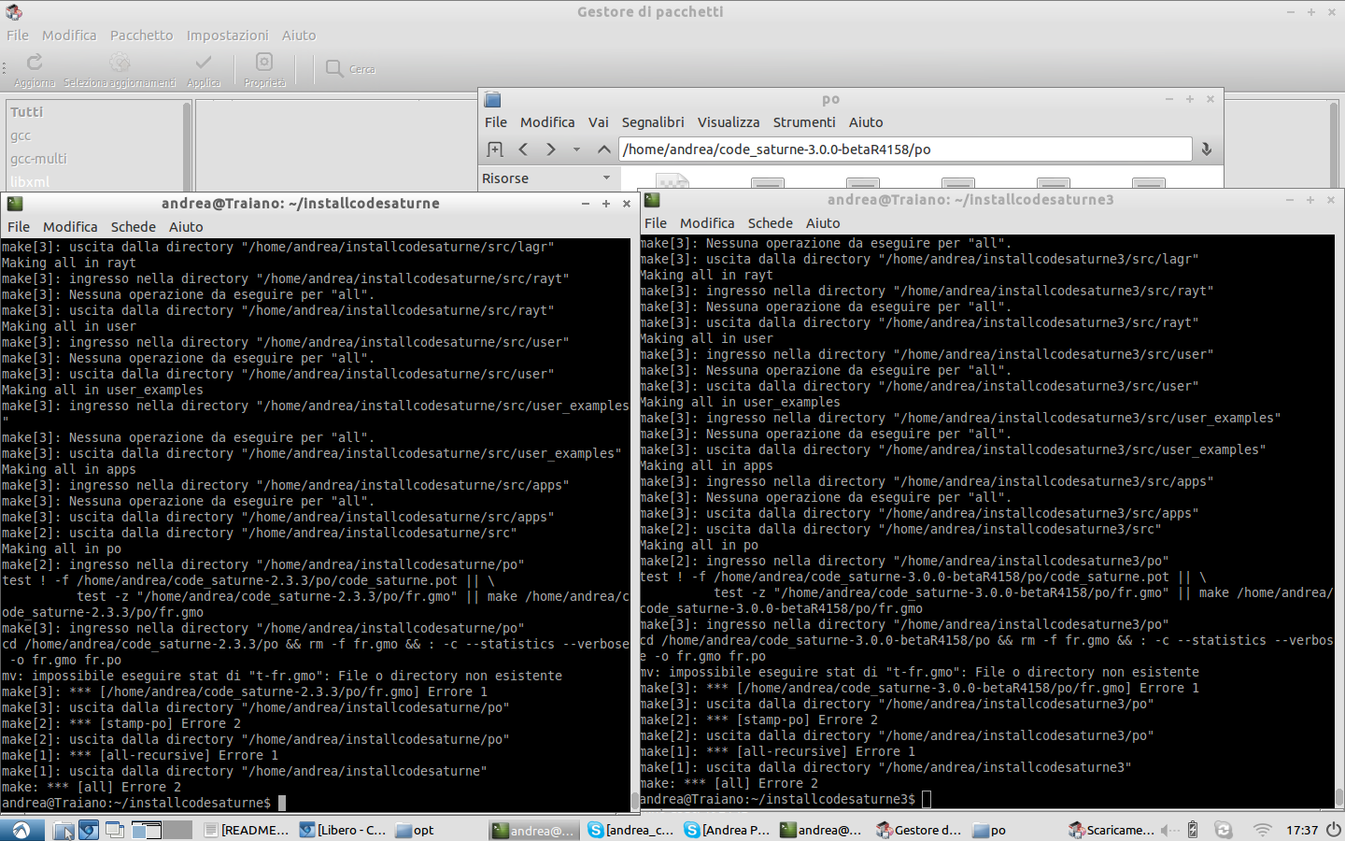Open the navigation history dropdown arrow

576,150
